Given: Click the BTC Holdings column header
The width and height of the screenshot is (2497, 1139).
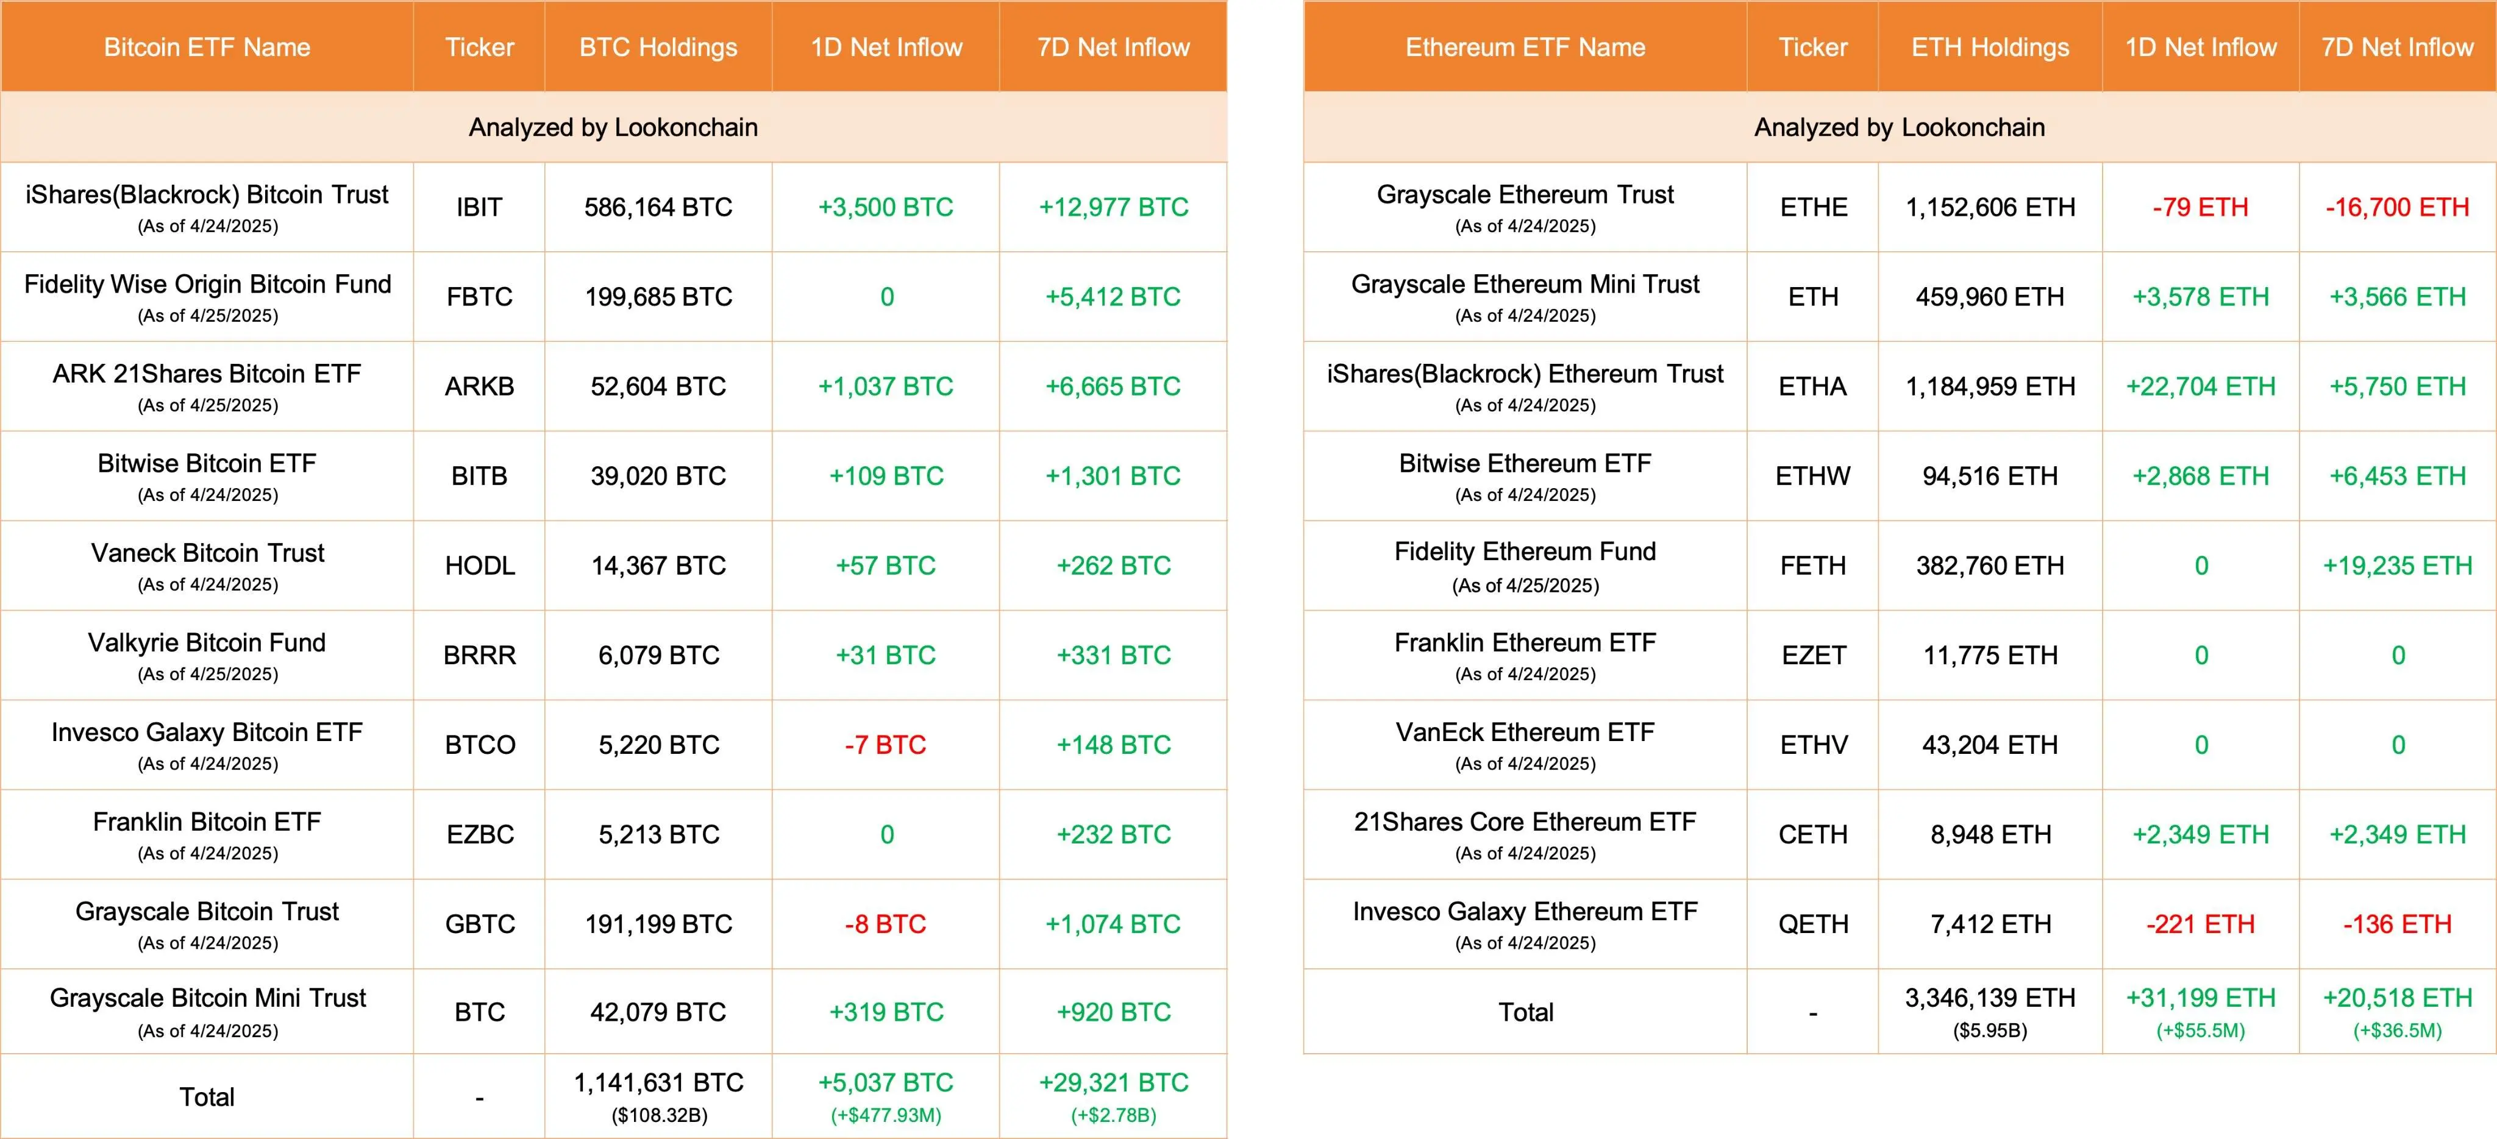Looking at the screenshot, I should pyautogui.click(x=658, y=48).
